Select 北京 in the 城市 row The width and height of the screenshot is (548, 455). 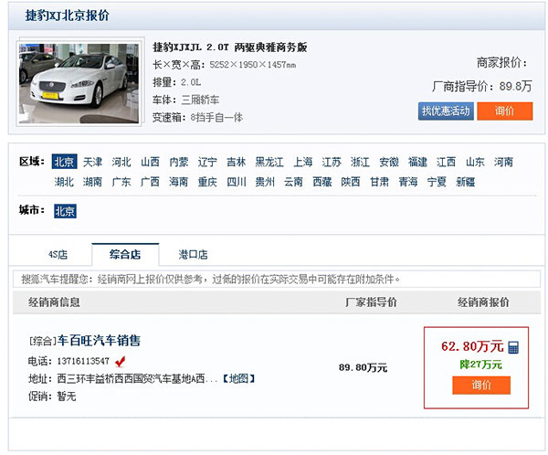pyautogui.click(x=65, y=211)
